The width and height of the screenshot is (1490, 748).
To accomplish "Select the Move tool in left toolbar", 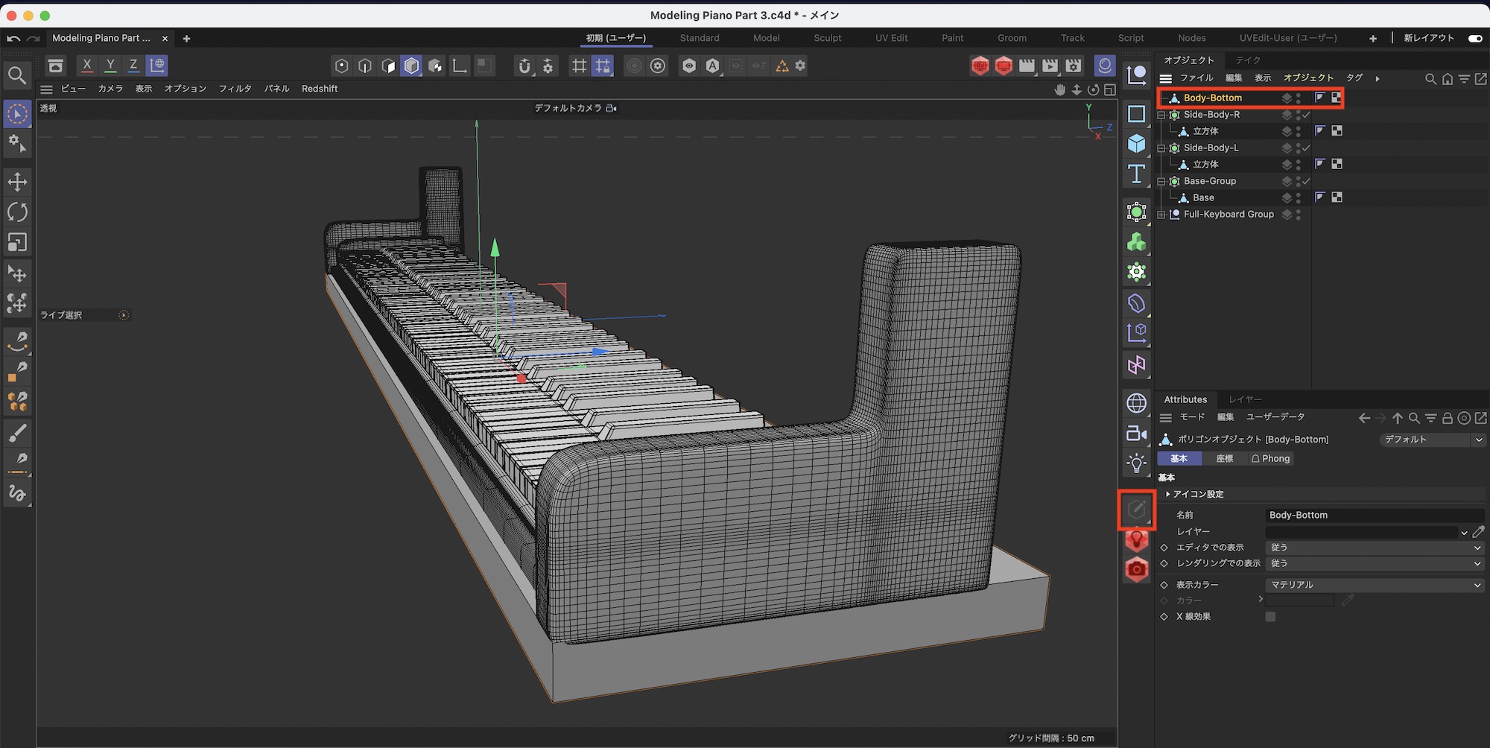I will pos(17,182).
